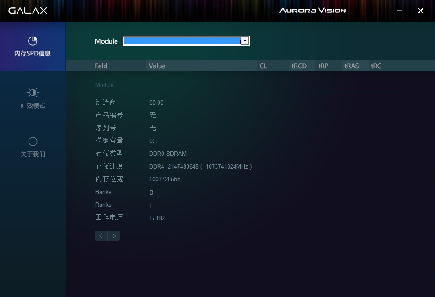This screenshot has height=297, width=435.
Task: Click the Aurora Vision title text
Action: tap(313, 11)
